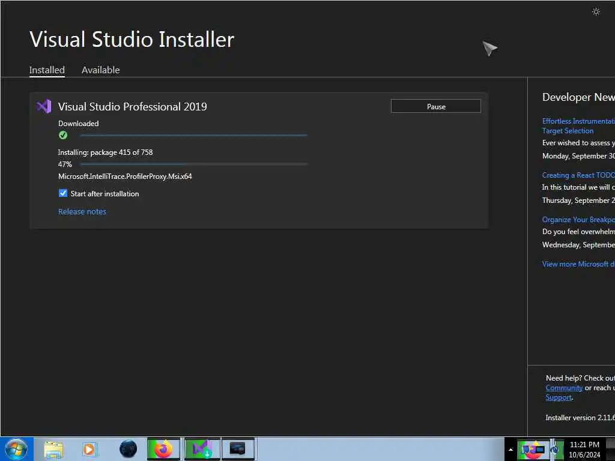Switch to the Available tab

coord(100,70)
